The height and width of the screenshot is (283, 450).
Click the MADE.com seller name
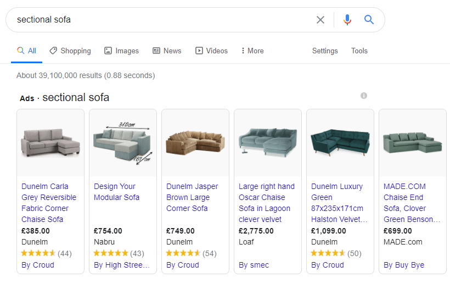click(x=403, y=242)
